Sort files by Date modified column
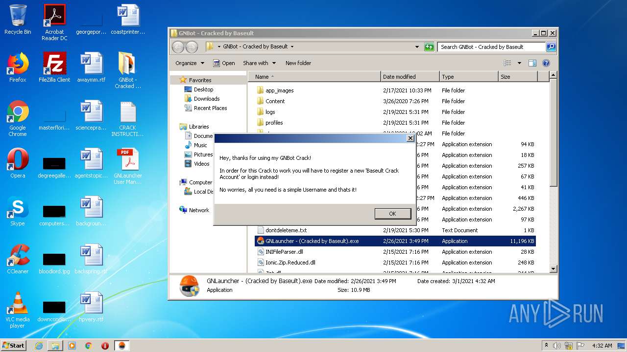Image resolution: width=627 pixels, height=352 pixels. [x=410, y=77]
